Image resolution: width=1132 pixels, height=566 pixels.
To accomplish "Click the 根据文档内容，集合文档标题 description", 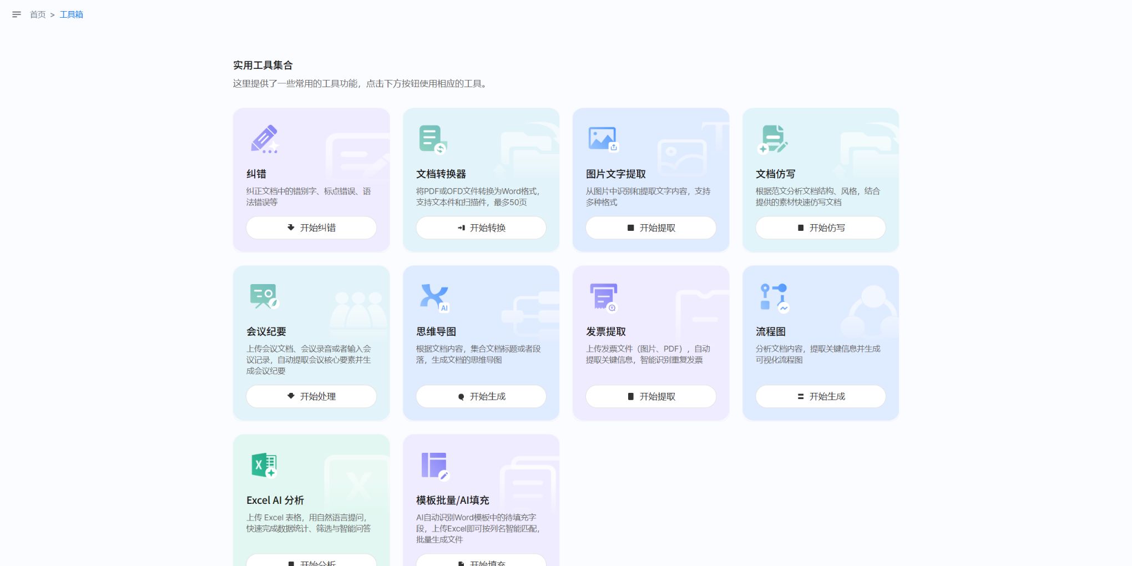I will coord(478,354).
